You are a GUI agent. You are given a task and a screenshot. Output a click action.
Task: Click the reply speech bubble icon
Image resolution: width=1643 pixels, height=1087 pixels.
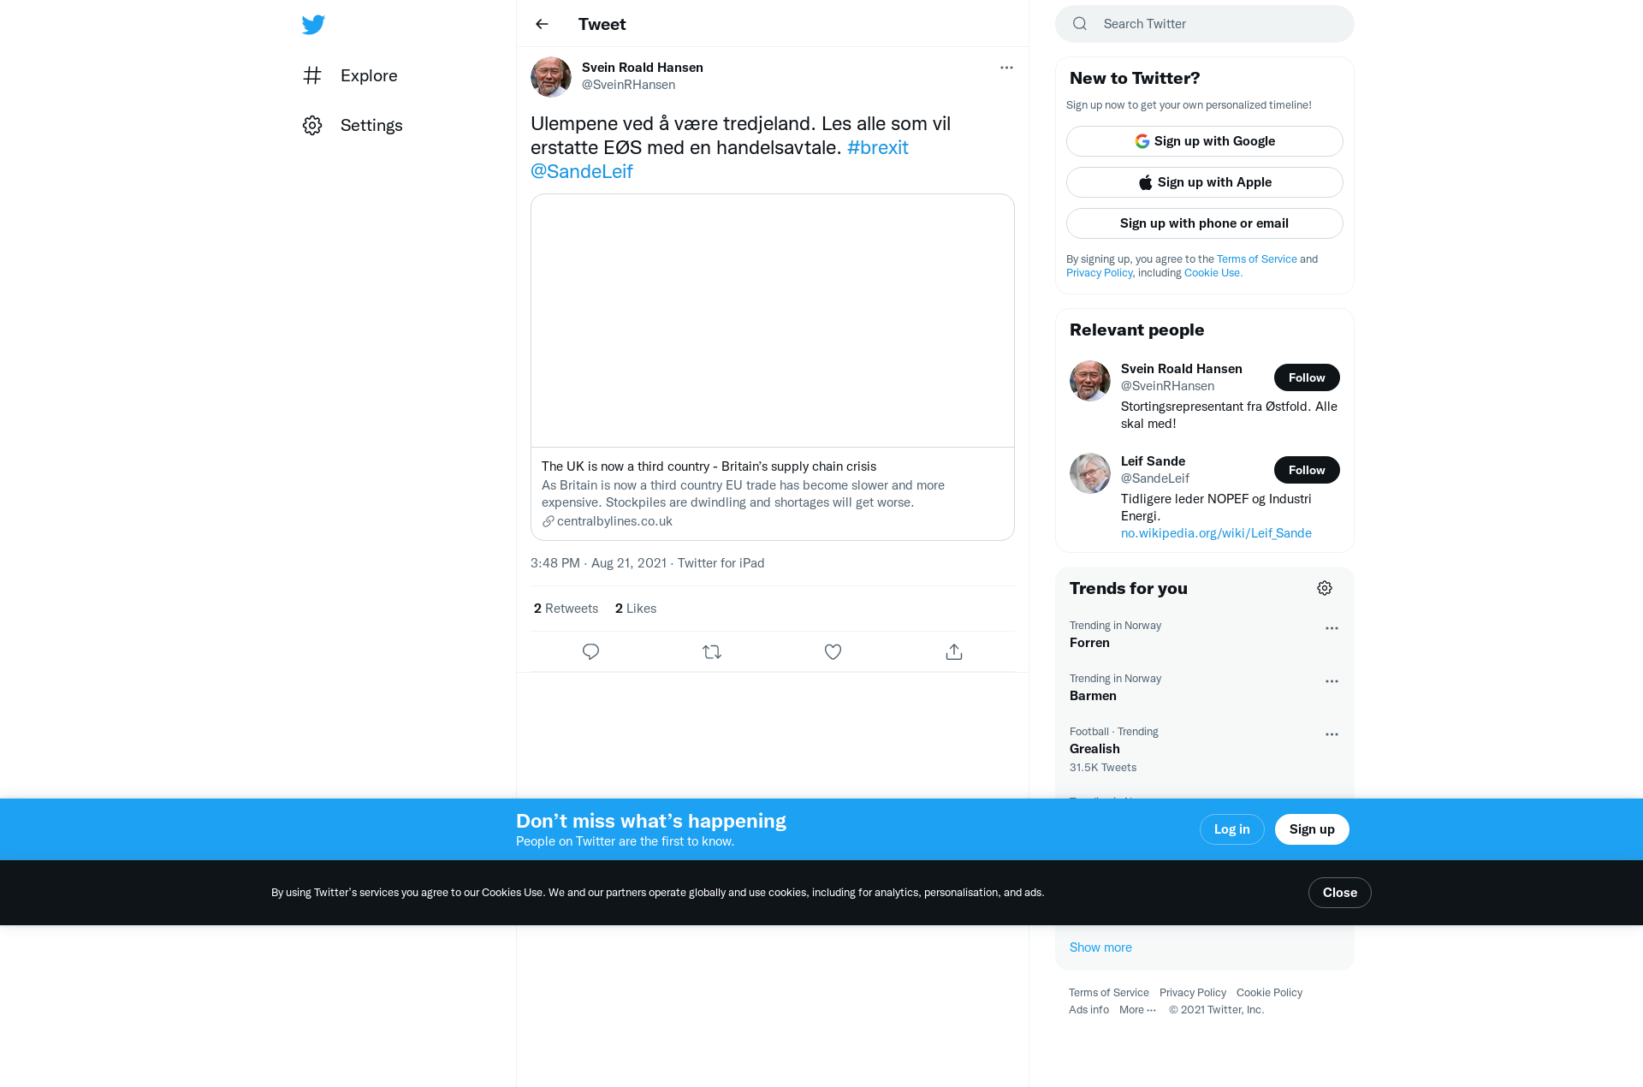tap(590, 652)
